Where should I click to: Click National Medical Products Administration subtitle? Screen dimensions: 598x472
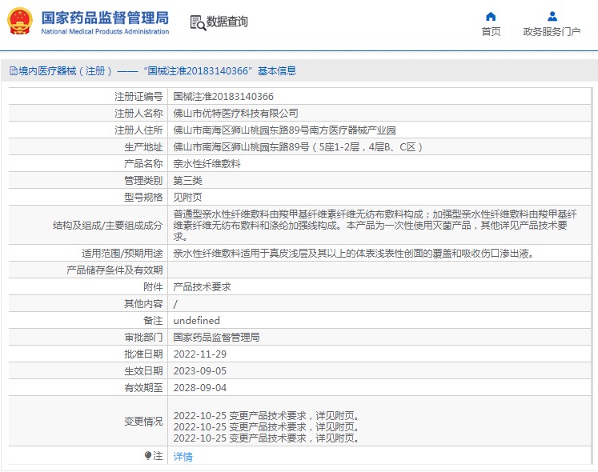click(105, 32)
